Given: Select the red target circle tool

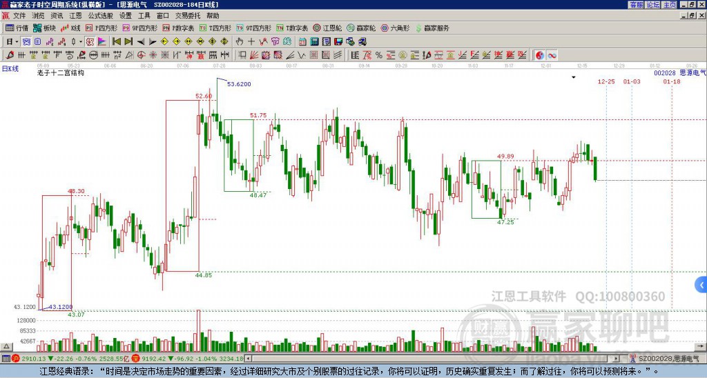Looking at the screenshot, I should (x=141, y=55).
